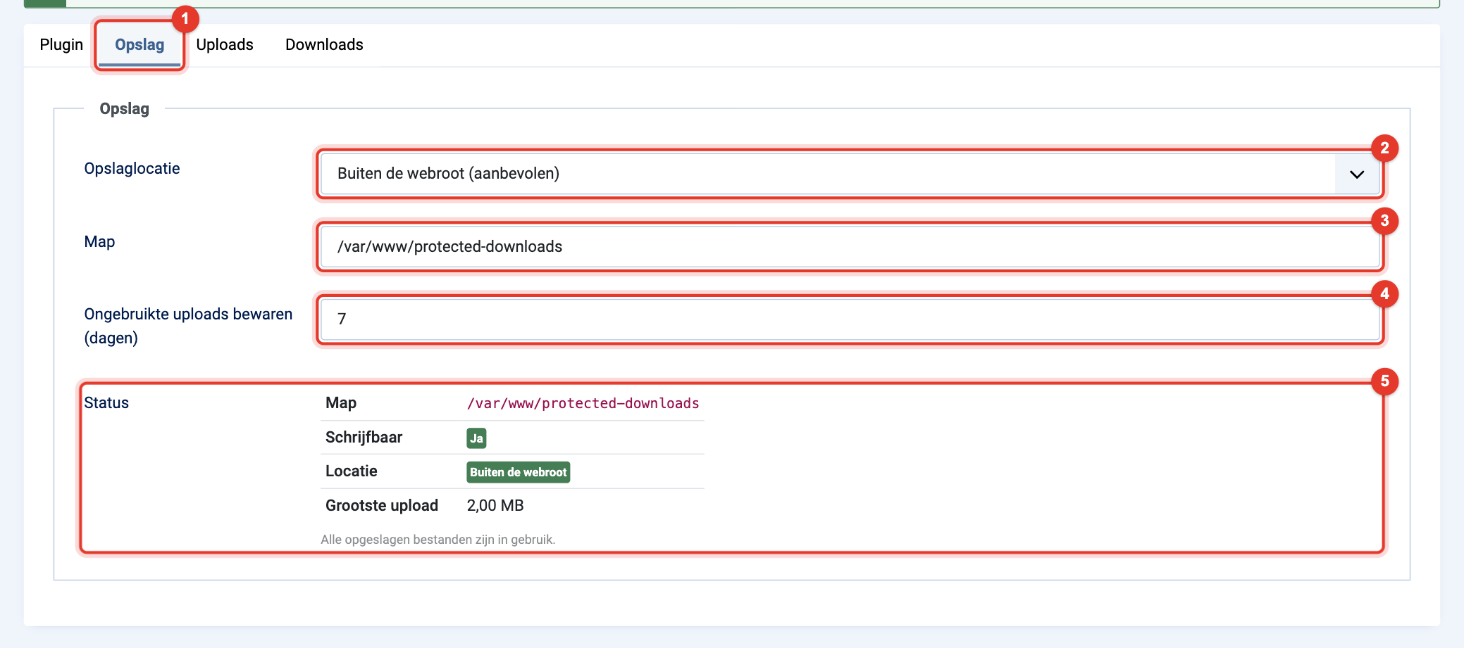Click the Opslaglocatie field label
Image resolution: width=1464 pixels, height=648 pixels.
132,169
